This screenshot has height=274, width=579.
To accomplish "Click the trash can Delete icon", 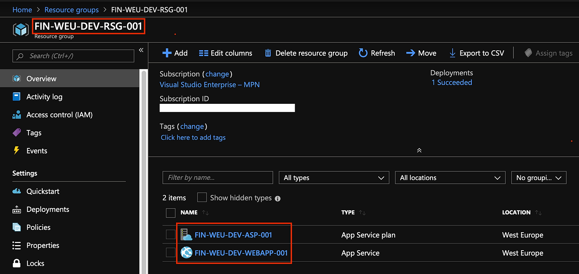I will 268,53.
